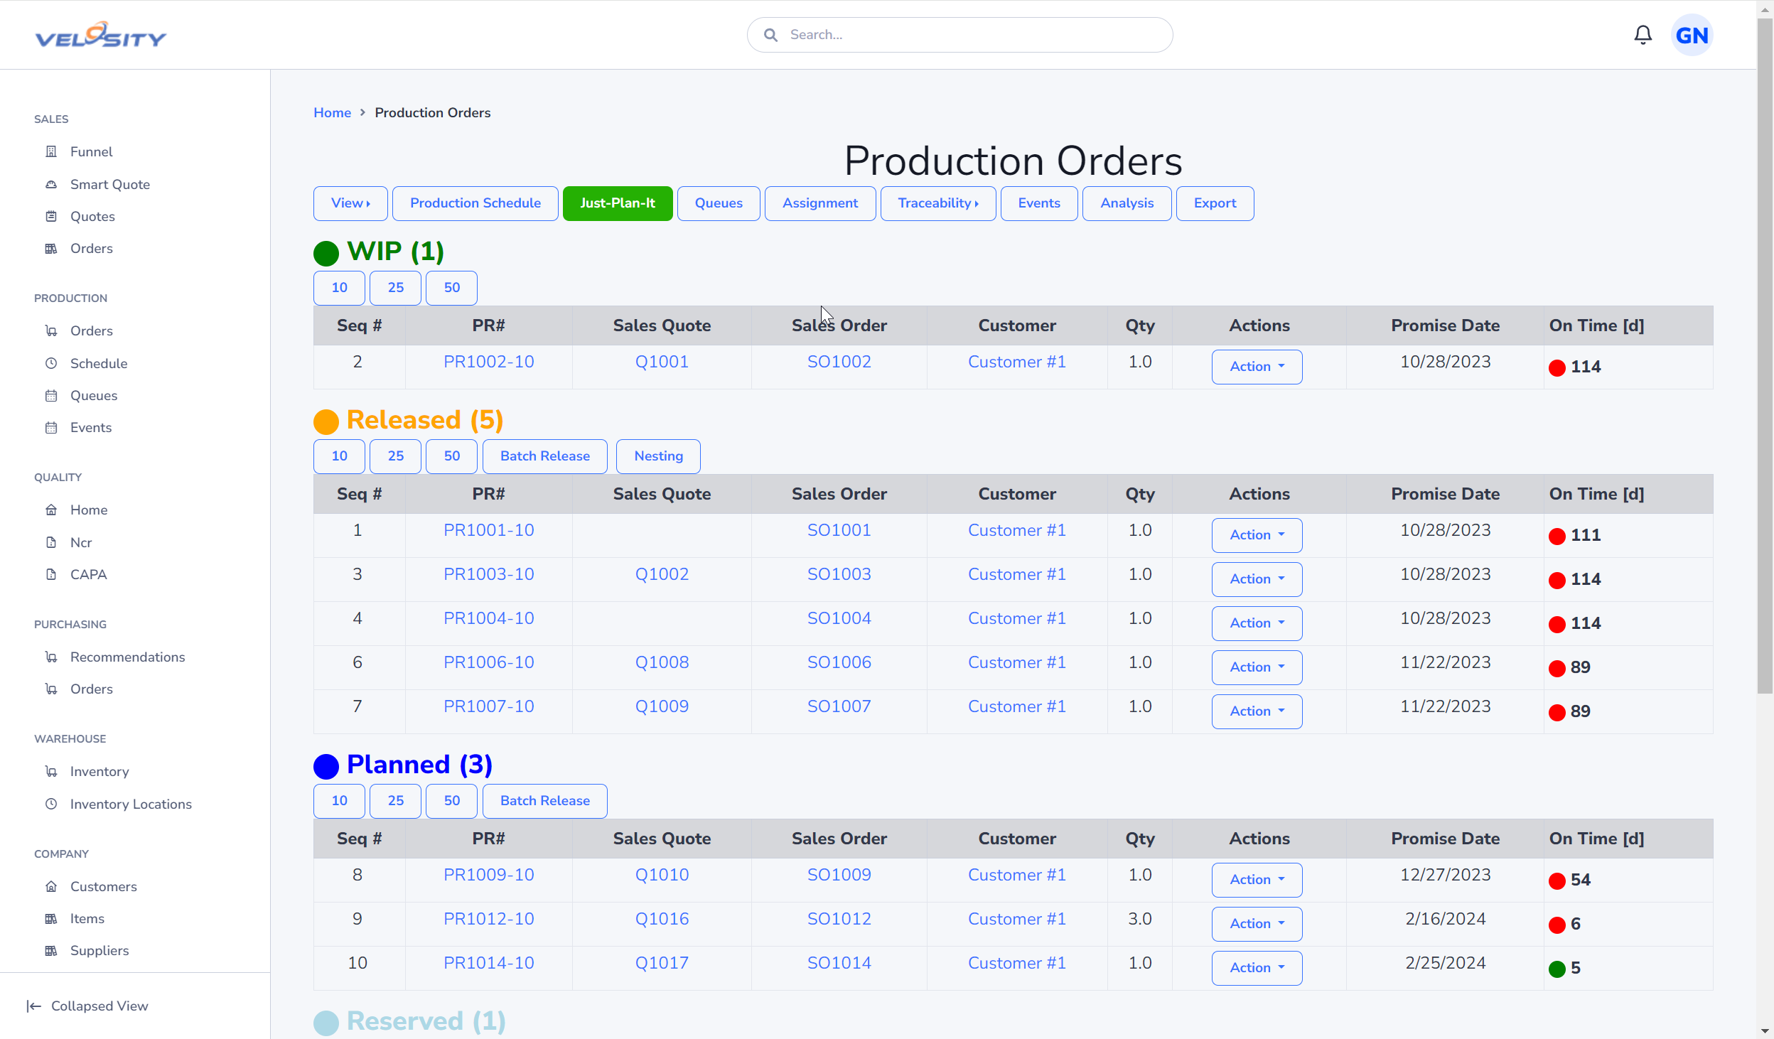Image resolution: width=1774 pixels, height=1039 pixels.
Task: Open Action dropdown for PR1003-10
Action: 1257,579
